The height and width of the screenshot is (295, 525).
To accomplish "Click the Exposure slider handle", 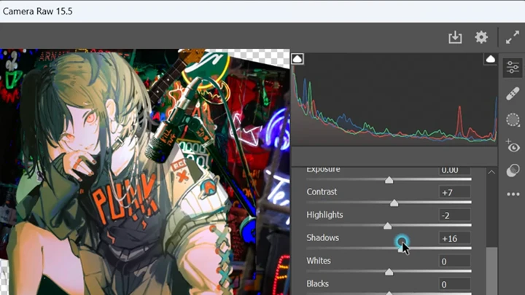I will pyautogui.click(x=389, y=180).
